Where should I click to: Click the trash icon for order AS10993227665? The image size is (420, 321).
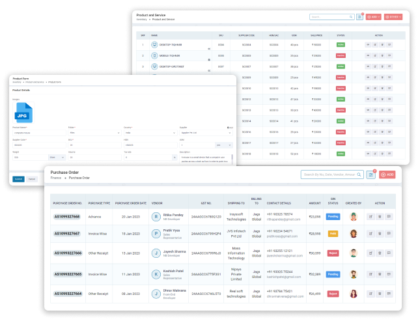click(380, 274)
